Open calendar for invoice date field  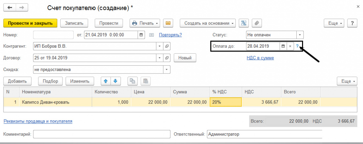click(x=141, y=35)
